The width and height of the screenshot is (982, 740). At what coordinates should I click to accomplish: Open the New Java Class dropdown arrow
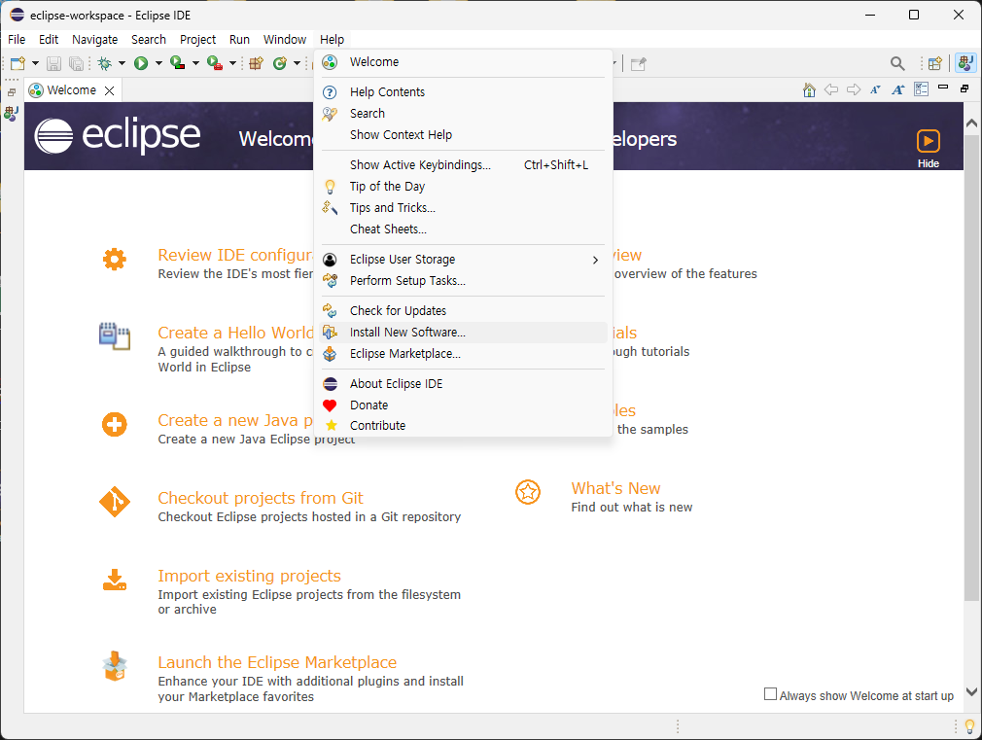tap(297, 63)
